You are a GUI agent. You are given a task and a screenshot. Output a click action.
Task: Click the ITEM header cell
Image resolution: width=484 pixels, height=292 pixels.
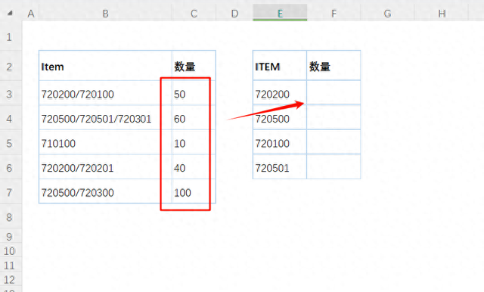(280, 66)
